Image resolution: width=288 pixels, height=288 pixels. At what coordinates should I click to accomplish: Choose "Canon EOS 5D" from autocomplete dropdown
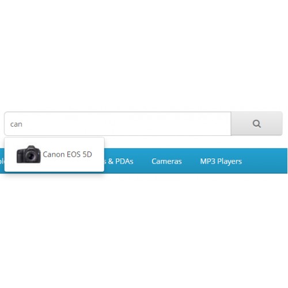54,154
